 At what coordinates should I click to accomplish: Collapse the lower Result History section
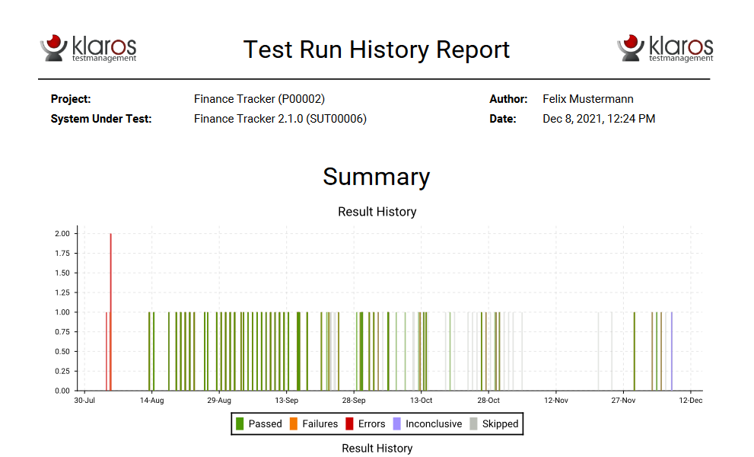pos(376,448)
